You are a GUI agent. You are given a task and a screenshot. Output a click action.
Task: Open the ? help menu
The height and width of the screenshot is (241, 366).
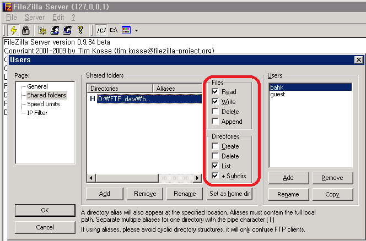[x=73, y=18]
